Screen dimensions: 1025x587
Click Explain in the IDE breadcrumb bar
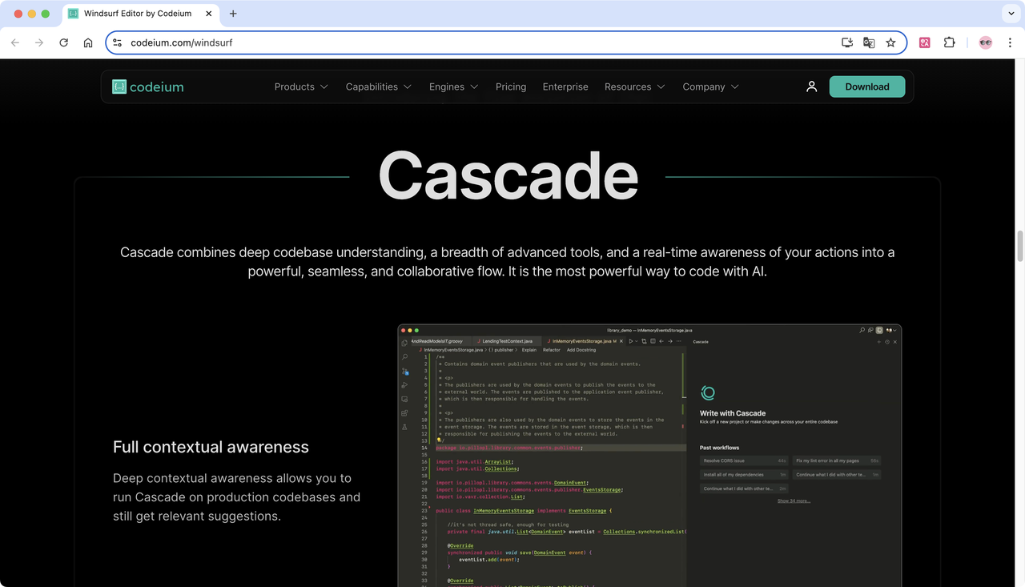(529, 350)
